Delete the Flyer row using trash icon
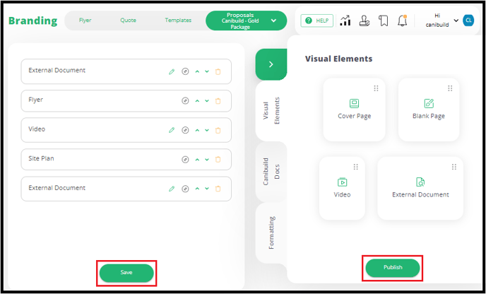The height and width of the screenshot is (294, 486). 218,101
